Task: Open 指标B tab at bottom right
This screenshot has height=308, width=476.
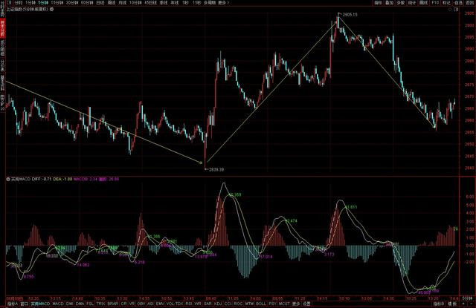Action: point(439,304)
